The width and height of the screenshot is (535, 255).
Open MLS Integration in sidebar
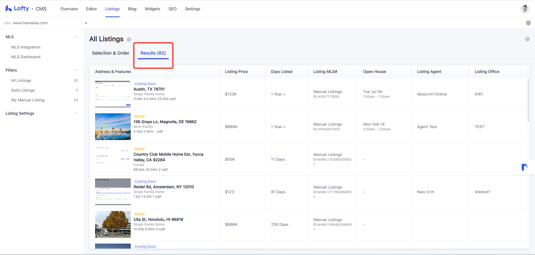[26, 47]
